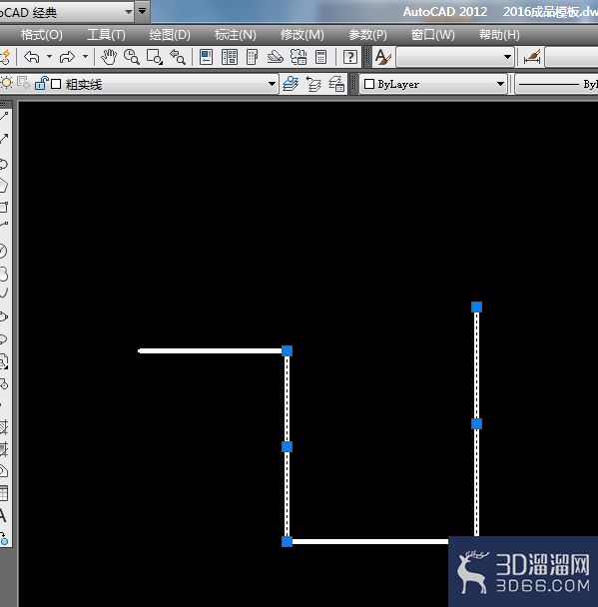Select the Pan hand tool

109,57
